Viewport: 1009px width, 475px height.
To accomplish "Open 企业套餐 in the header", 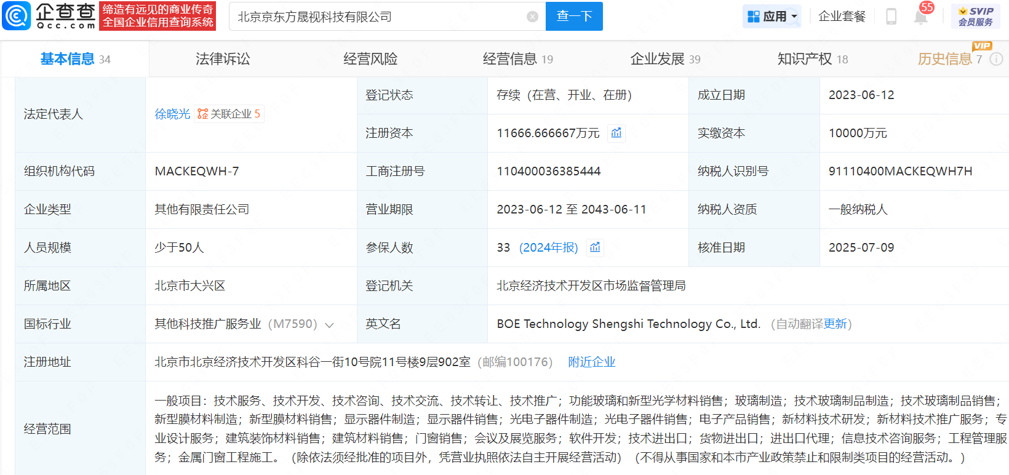I will click(x=842, y=17).
